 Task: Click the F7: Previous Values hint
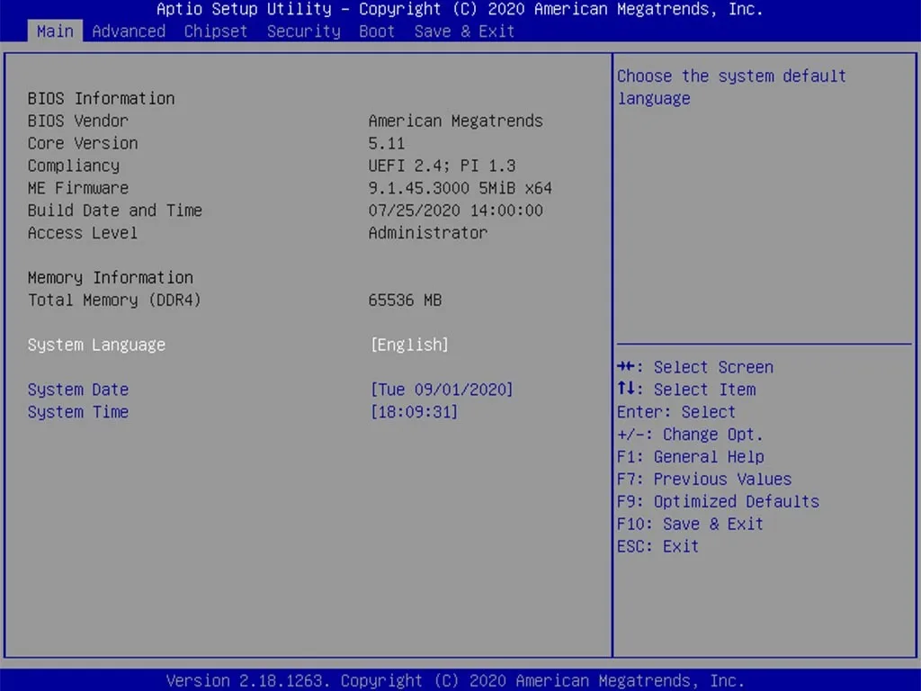pyautogui.click(x=704, y=480)
